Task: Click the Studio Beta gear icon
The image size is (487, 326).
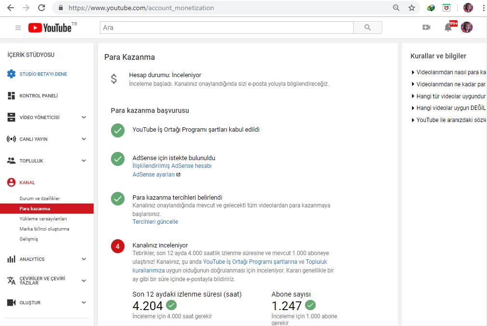Action: click(x=11, y=74)
